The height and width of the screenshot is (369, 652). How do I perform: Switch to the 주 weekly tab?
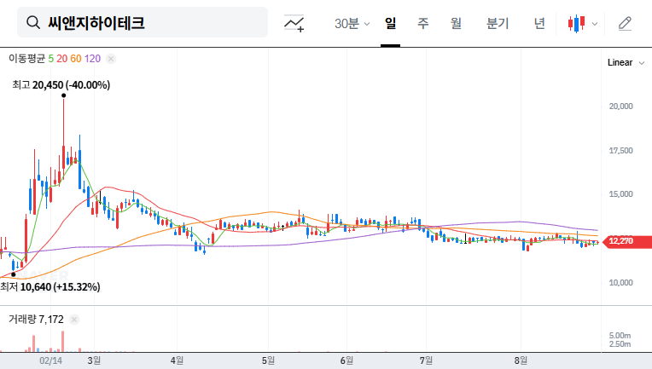click(423, 23)
